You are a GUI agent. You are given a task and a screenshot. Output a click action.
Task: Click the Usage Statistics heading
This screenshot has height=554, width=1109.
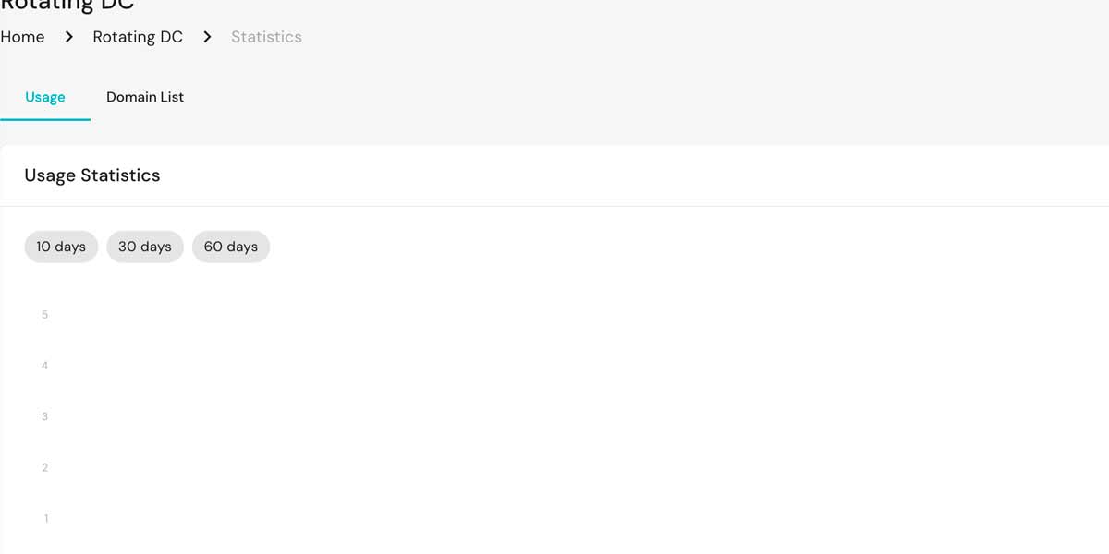tap(92, 175)
